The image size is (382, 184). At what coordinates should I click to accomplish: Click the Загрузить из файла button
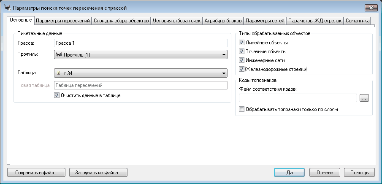pyautogui.click(x=98, y=172)
